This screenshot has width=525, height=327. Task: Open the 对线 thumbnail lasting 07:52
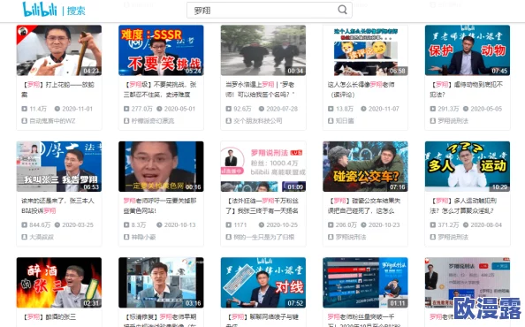pyautogui.click(x=263, y=283)
